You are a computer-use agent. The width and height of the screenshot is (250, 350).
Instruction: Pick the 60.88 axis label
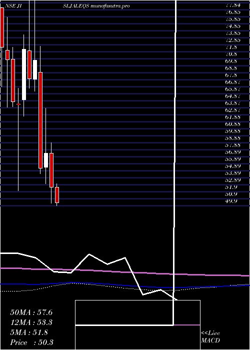[x=232, y=124]
